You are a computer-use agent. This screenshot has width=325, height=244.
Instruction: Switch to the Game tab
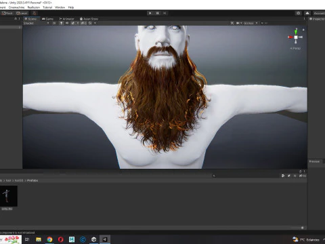(47, 19)
